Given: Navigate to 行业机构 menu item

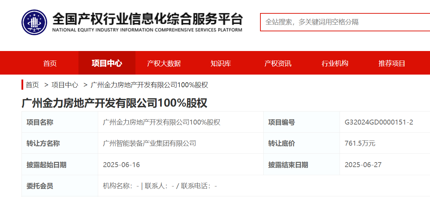Looking at the screenshot, I should coord(335,63).
